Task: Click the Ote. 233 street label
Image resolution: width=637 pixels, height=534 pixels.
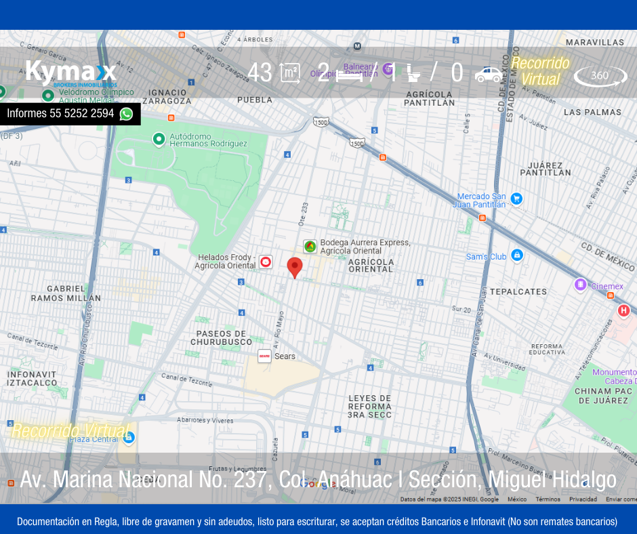Action: coord(303,214)
